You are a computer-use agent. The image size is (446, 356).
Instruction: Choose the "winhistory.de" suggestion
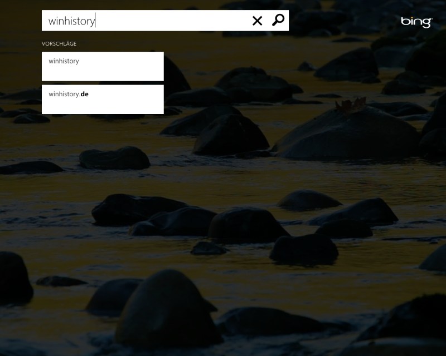(103, 100)
